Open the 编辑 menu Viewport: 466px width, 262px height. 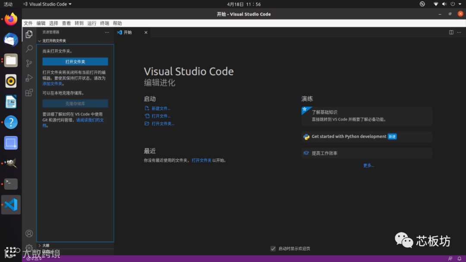[41, 23]
